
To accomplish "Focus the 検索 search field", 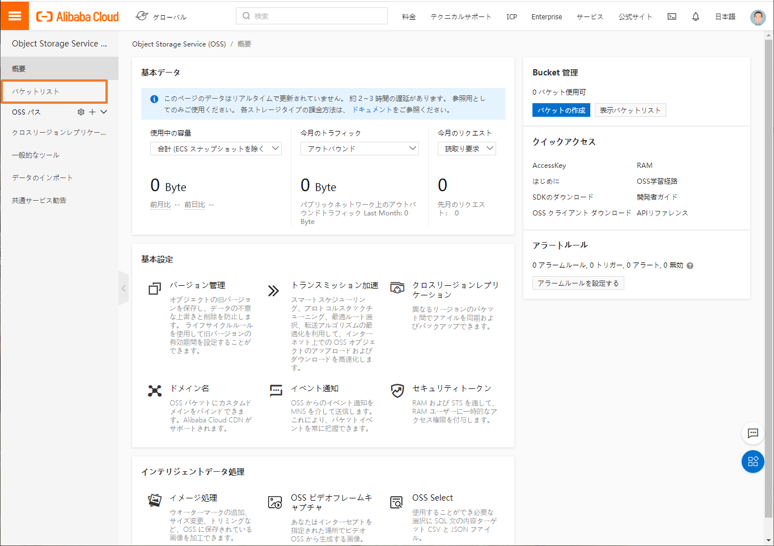I will pos(312,16).
